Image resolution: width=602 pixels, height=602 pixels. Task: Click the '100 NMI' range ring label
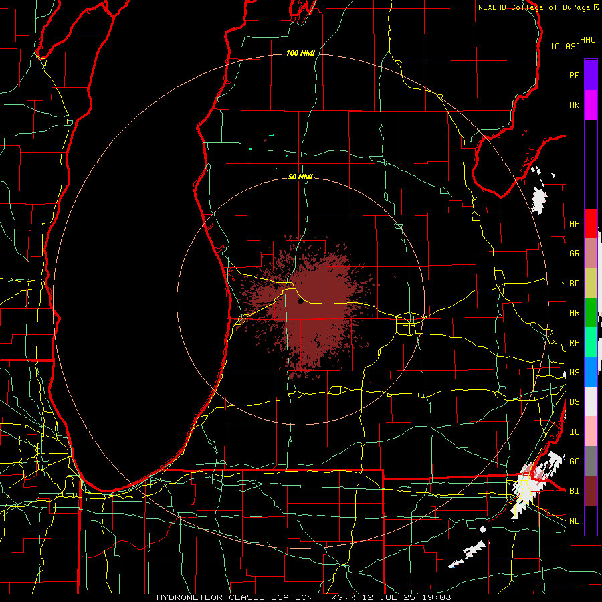click(300, 53)
